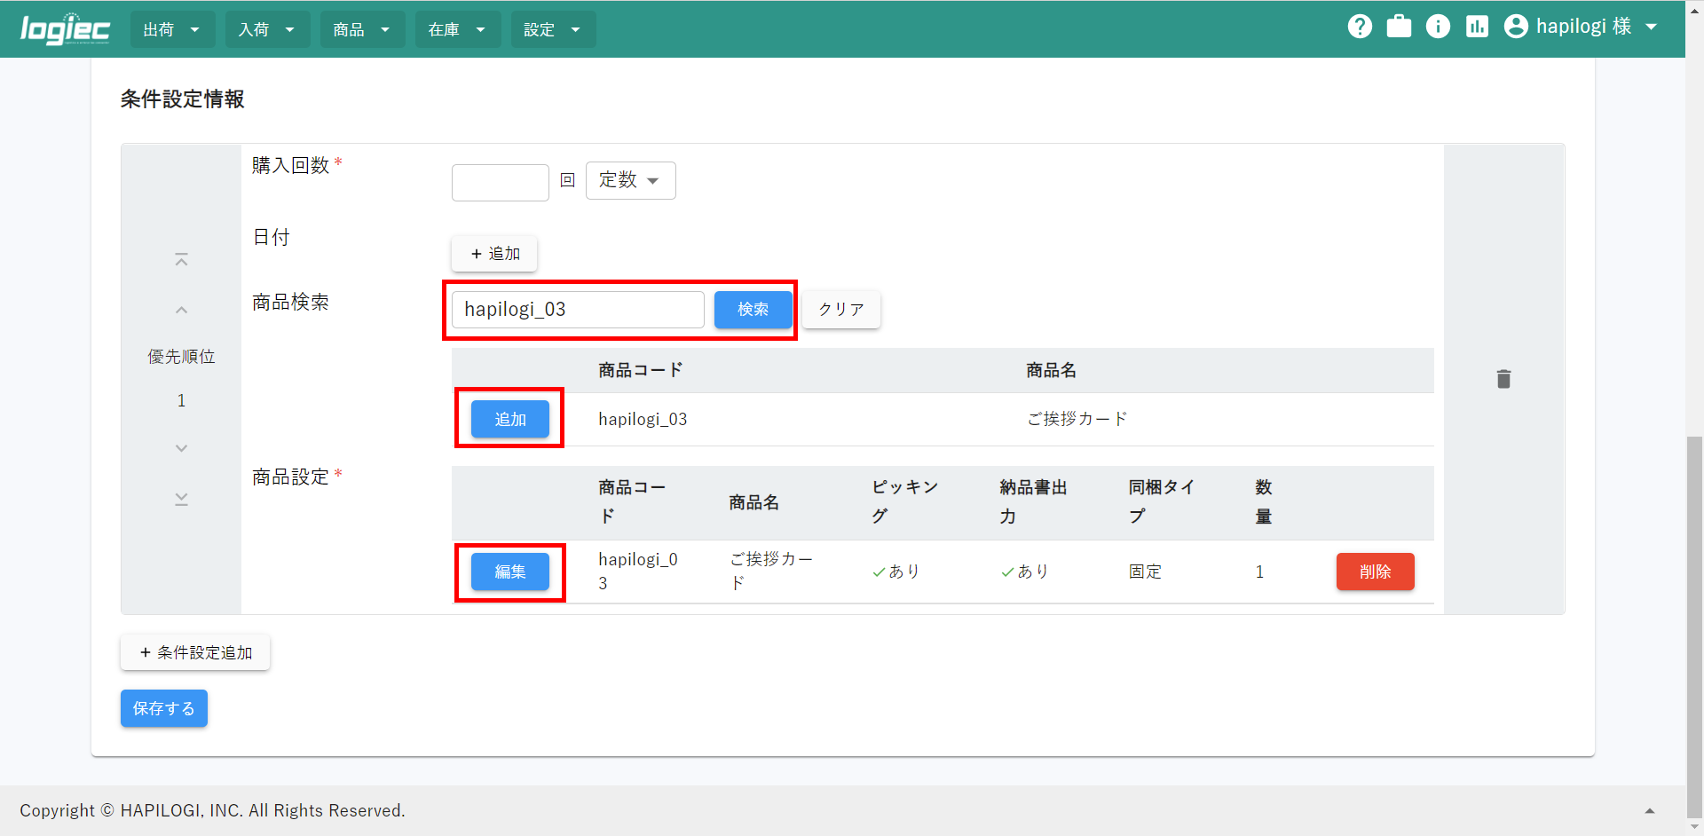Click ピッキング あり value
Viewport: 1704px width, 836px height.
pos(895,572)
